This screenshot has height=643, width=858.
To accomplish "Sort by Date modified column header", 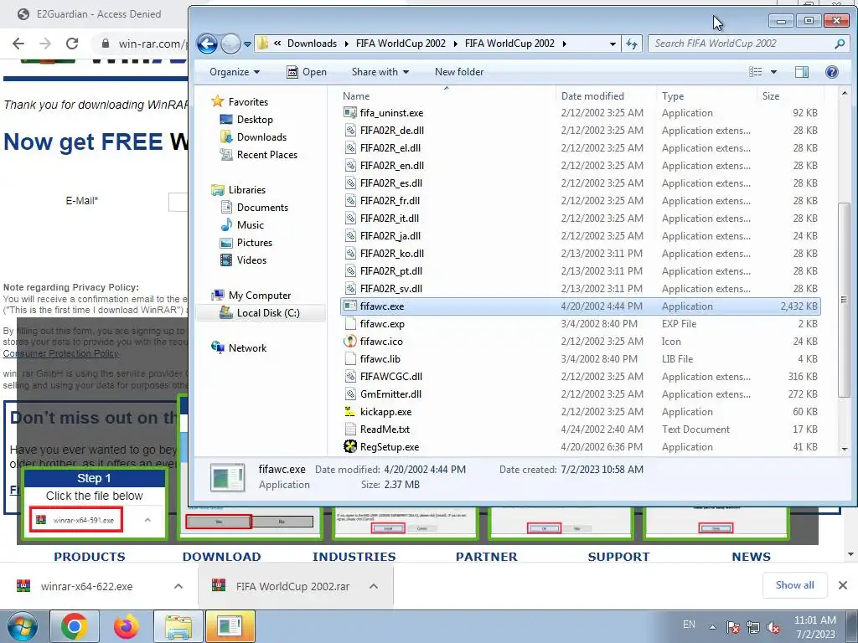I will pyautogui.click(x=592, y=96).
